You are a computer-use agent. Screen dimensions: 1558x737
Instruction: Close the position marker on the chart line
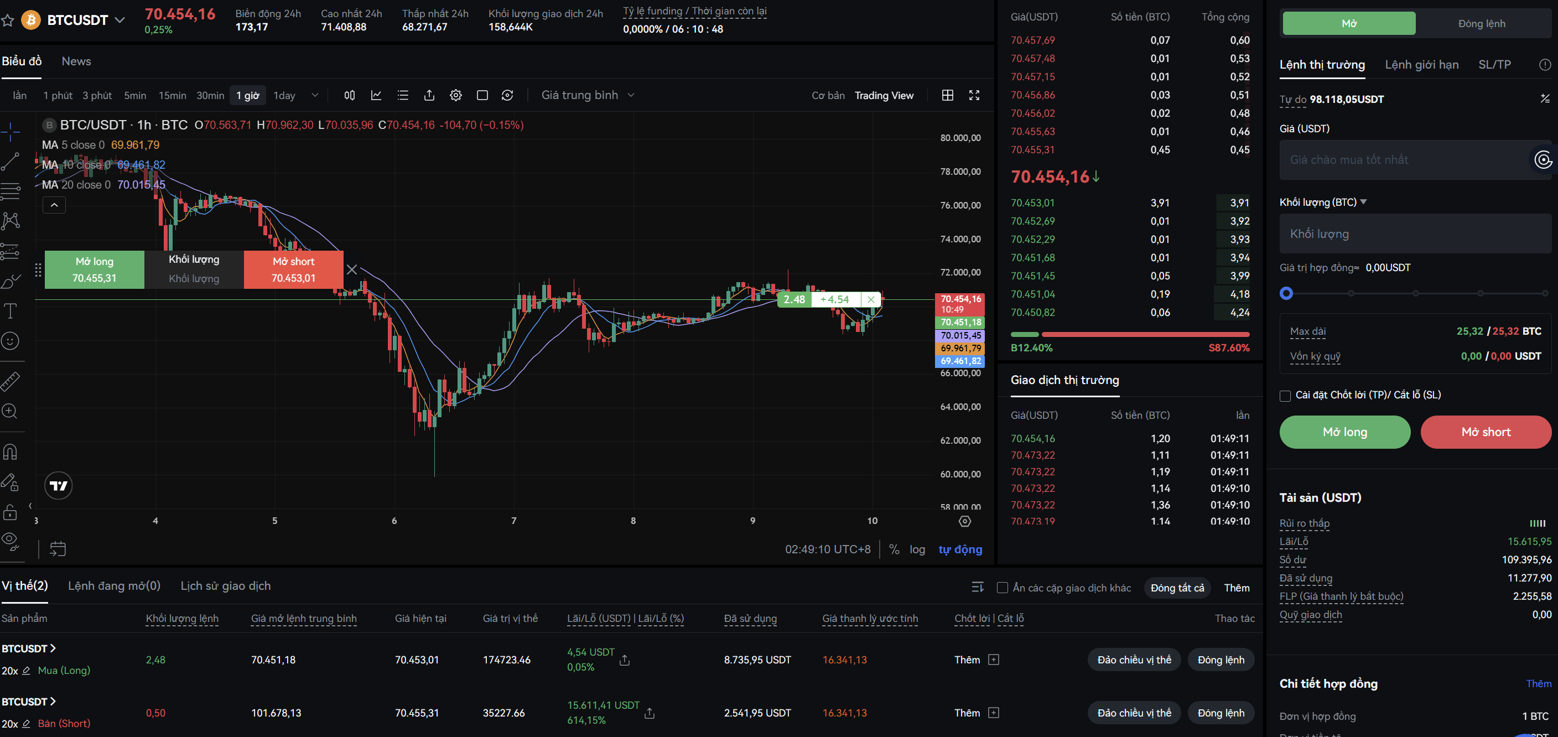[870, 299]
